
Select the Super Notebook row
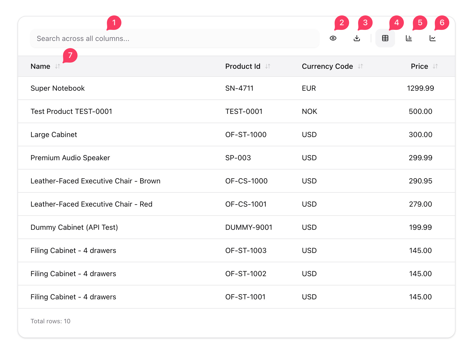pos(58,88)
